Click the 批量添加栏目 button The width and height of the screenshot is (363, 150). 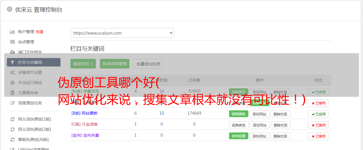coord(148,64)
